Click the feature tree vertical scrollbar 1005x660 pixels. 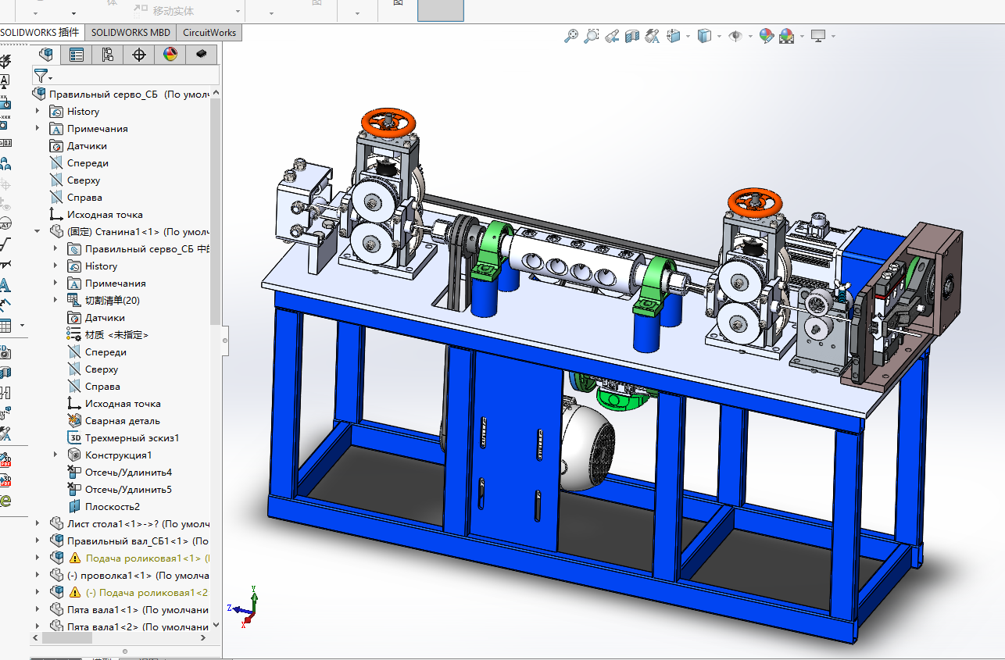tap(215, 211)
